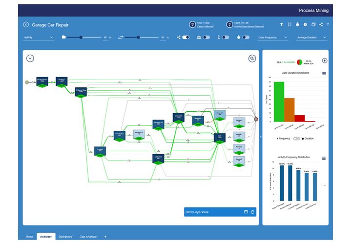Click the IV Liquid activity node
Screen dimensions: 351x244
click(x=100, y=151)
